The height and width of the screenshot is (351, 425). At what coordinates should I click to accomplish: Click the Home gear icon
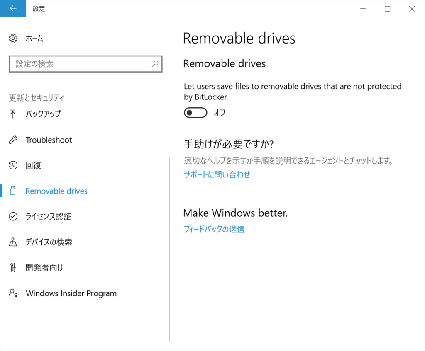(13, 39)
